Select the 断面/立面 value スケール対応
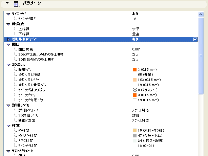The image size is (208, 156). click(141, 120)
